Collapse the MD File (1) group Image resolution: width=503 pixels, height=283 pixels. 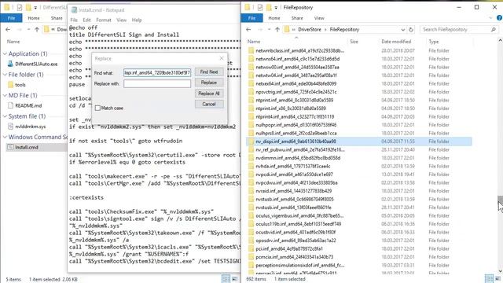[5, 95]
